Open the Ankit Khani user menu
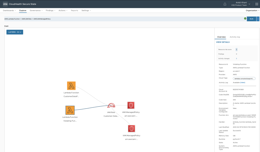Viewport: 260px width, 152px height. [x=241, y=4]
